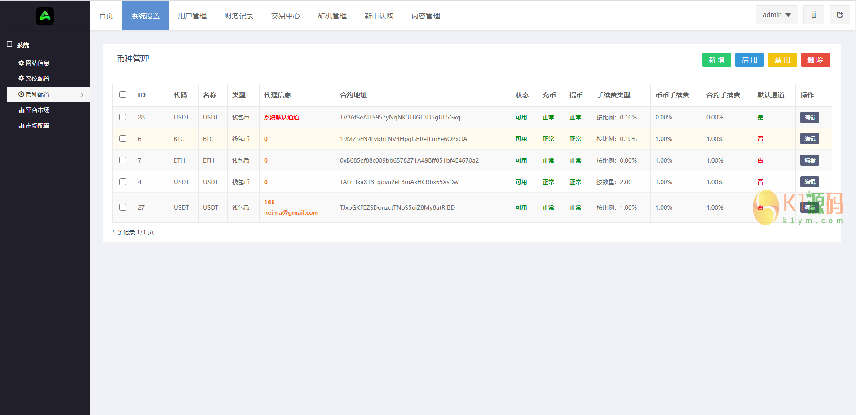The height and width of the screenshot is (415, 856).
Task: Open 网站信息 gear item in sidebar
Action: (34, 63)
